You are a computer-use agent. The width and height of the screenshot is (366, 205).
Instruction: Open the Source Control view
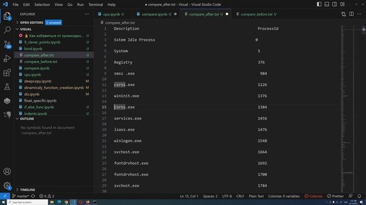tap(7, 44)
